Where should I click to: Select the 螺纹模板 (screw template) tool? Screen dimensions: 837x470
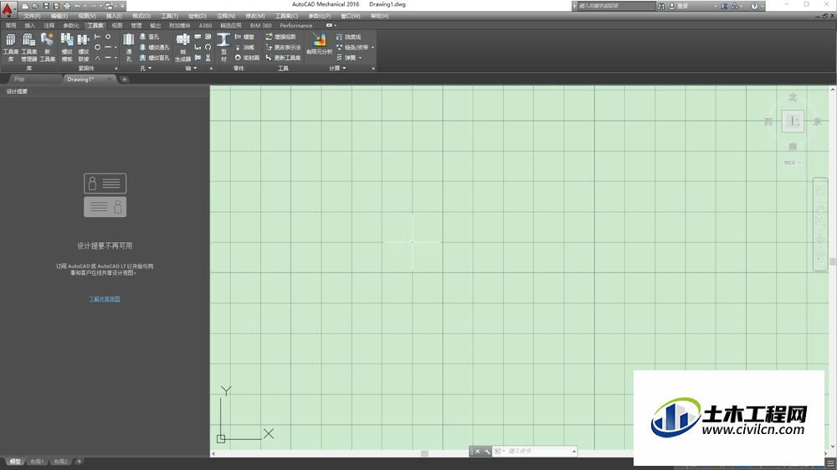67,46
